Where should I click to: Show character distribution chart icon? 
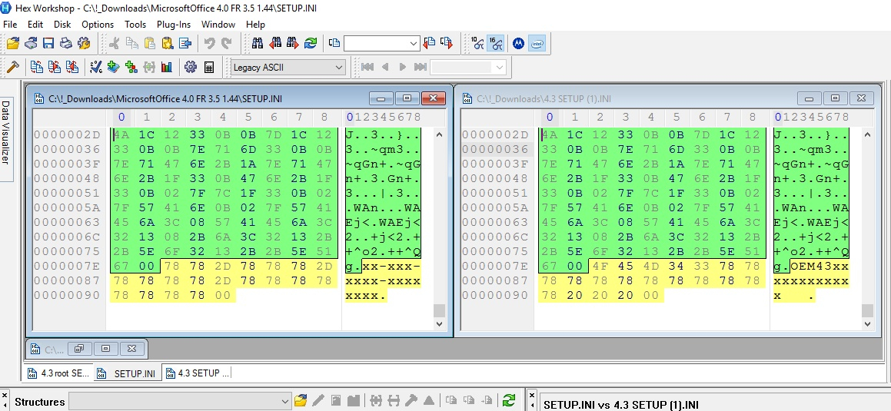point(167,67)
